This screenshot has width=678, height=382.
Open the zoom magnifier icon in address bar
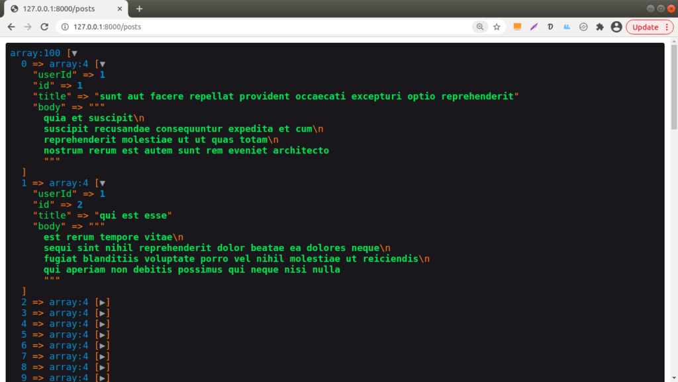point(479,27)
